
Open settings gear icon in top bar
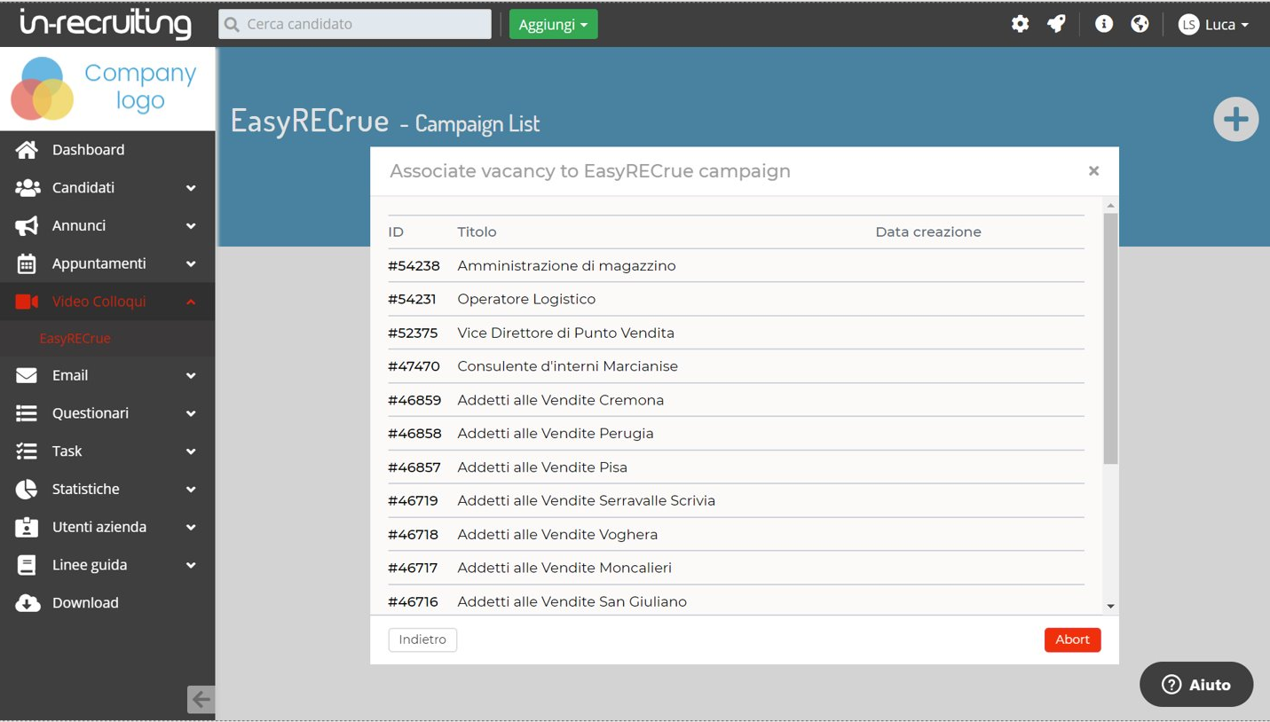tap(1020, 24)
